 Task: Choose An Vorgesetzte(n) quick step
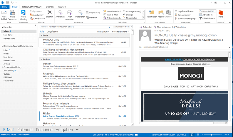click(x=132, y=11)
